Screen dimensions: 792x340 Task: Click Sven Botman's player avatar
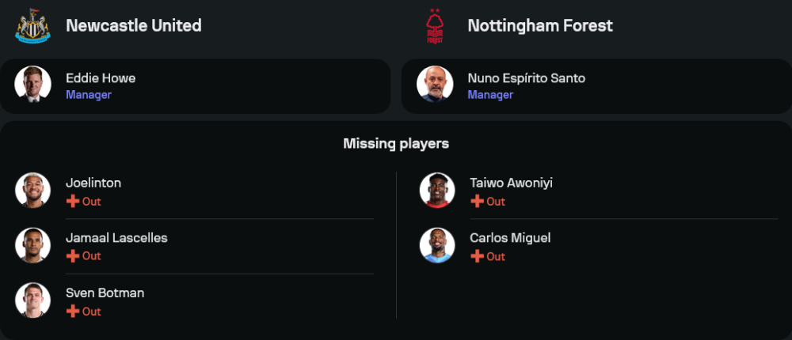32,300
